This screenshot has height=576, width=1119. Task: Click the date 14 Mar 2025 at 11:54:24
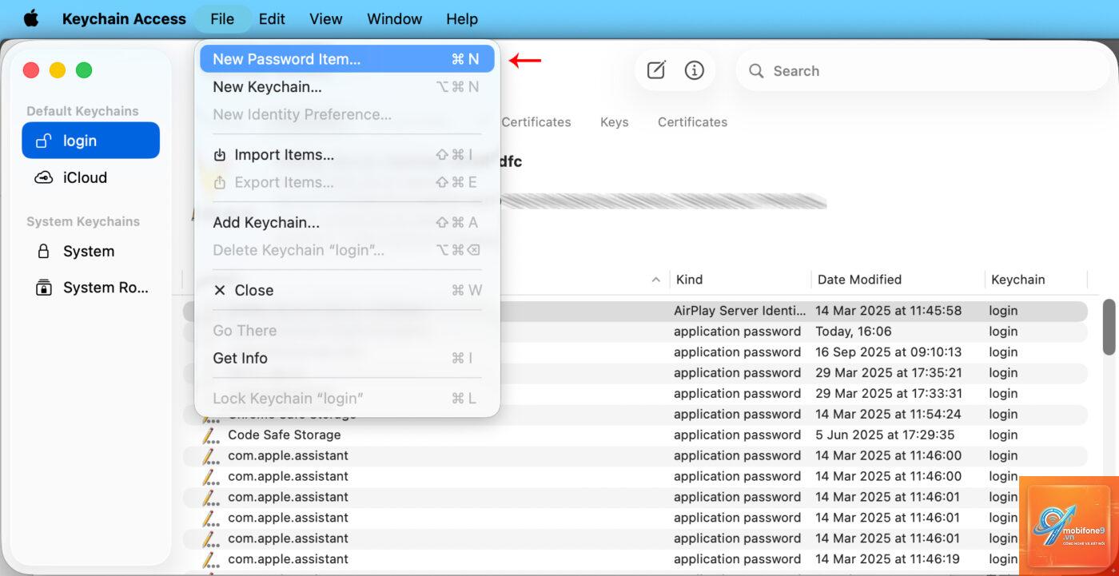(x=888, y=415)
